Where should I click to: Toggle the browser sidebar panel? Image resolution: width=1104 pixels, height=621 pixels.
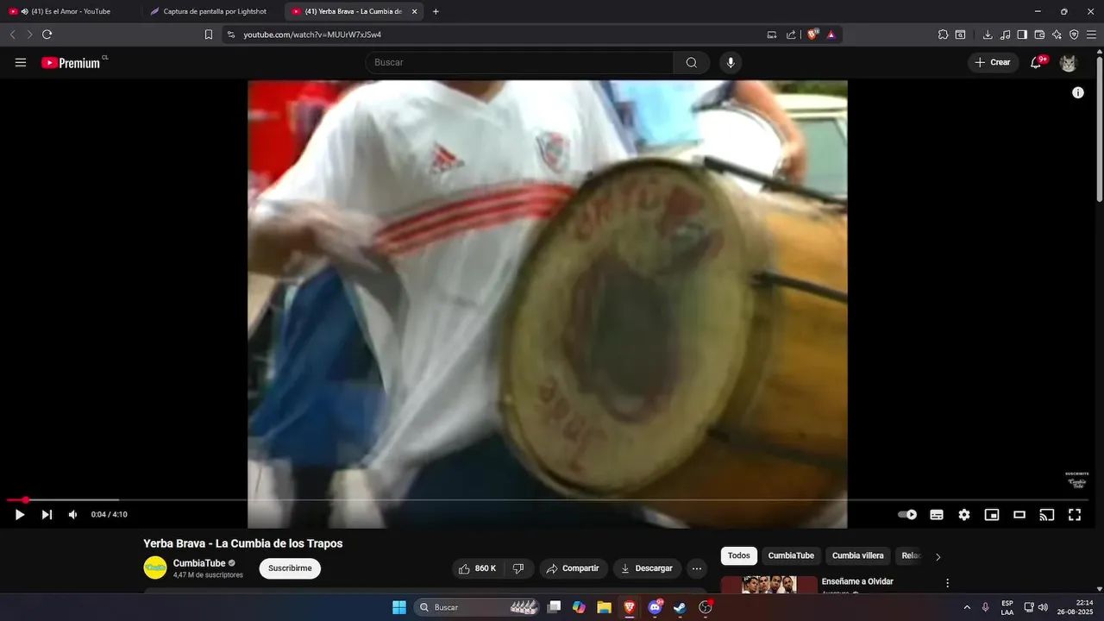coord(1022,34)
